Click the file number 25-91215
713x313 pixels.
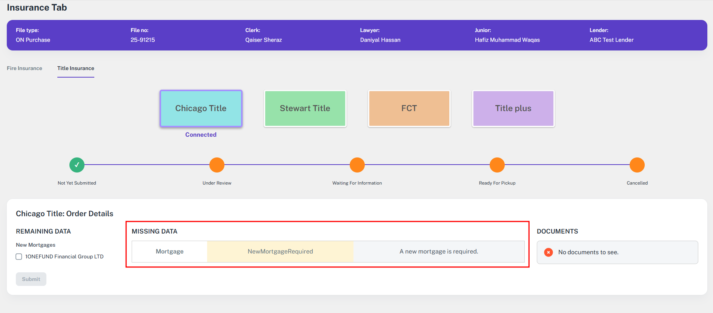click(143, 40)
